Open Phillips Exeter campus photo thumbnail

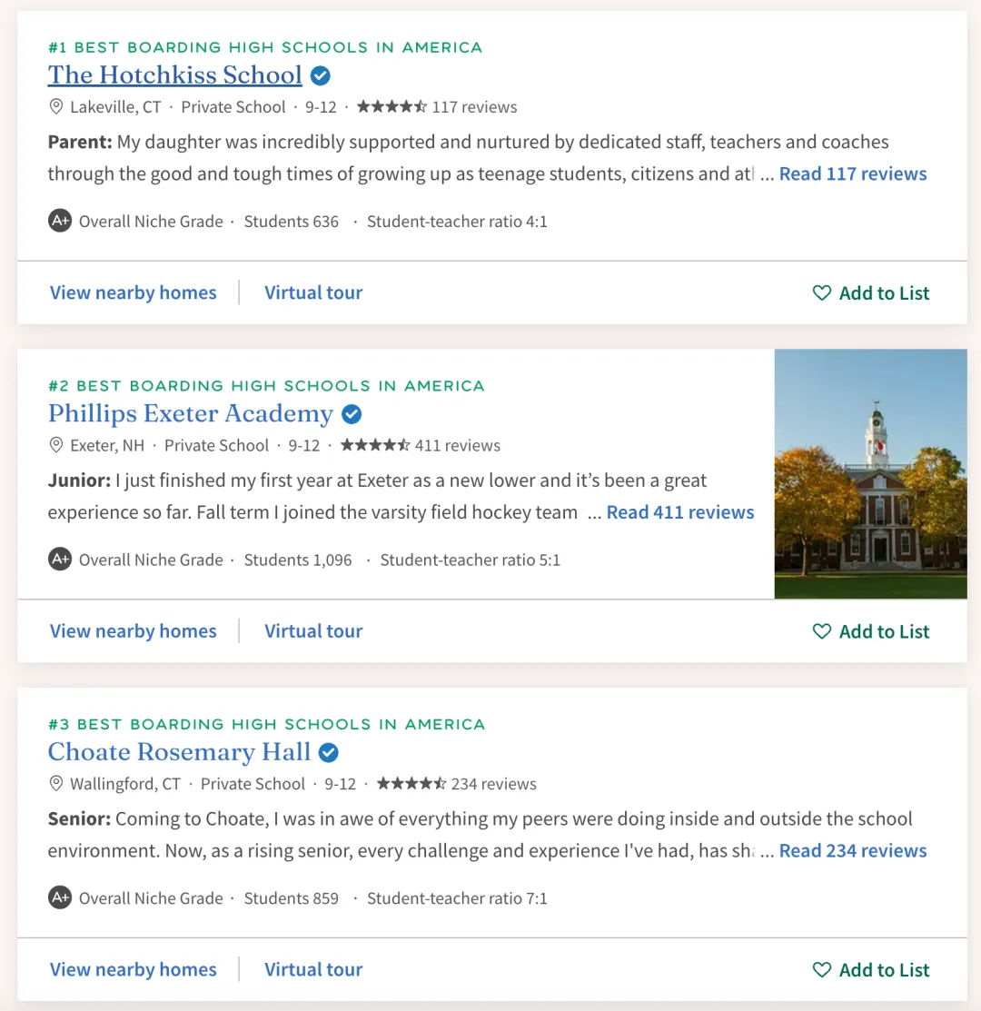[x=871, y=474]
